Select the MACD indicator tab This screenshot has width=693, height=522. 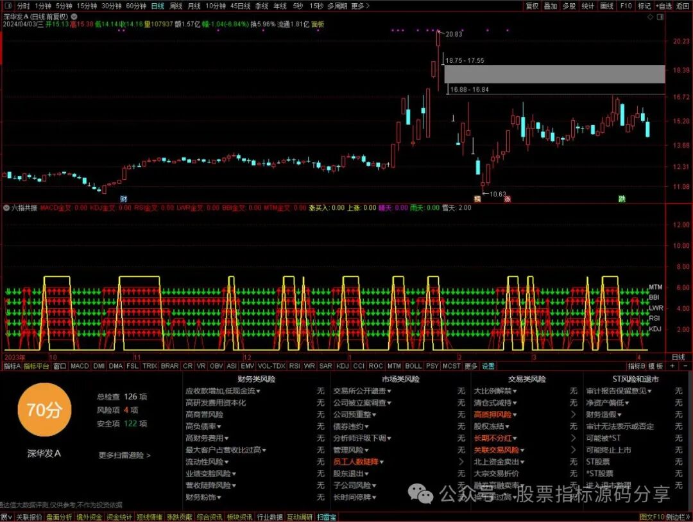coord(80,366)
